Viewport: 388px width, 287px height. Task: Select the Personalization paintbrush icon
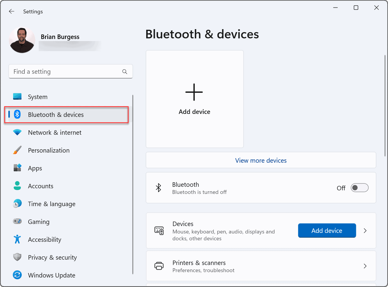pyautogui.click(x=17, y=150)
